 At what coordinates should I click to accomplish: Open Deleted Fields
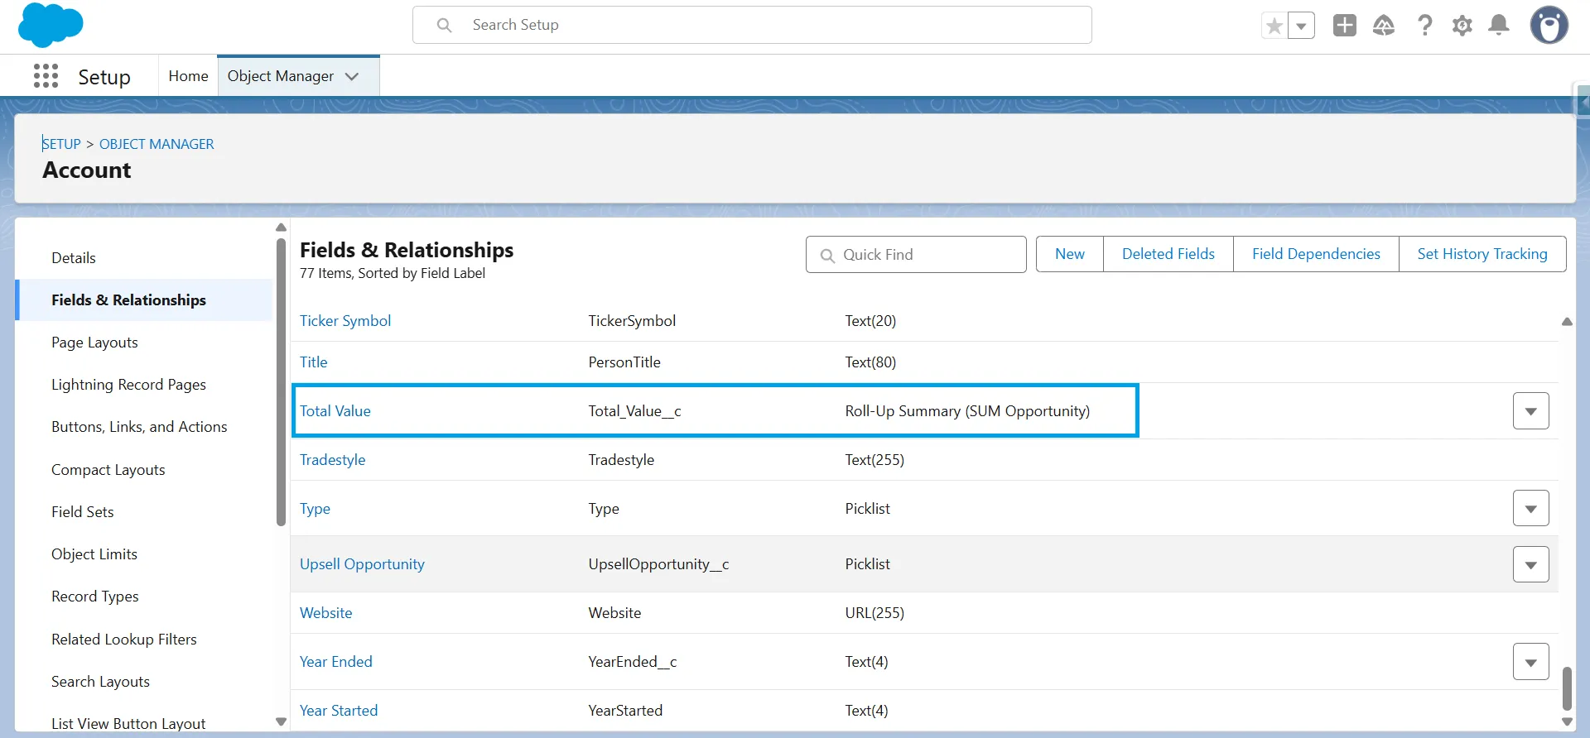click(1168, 254)
